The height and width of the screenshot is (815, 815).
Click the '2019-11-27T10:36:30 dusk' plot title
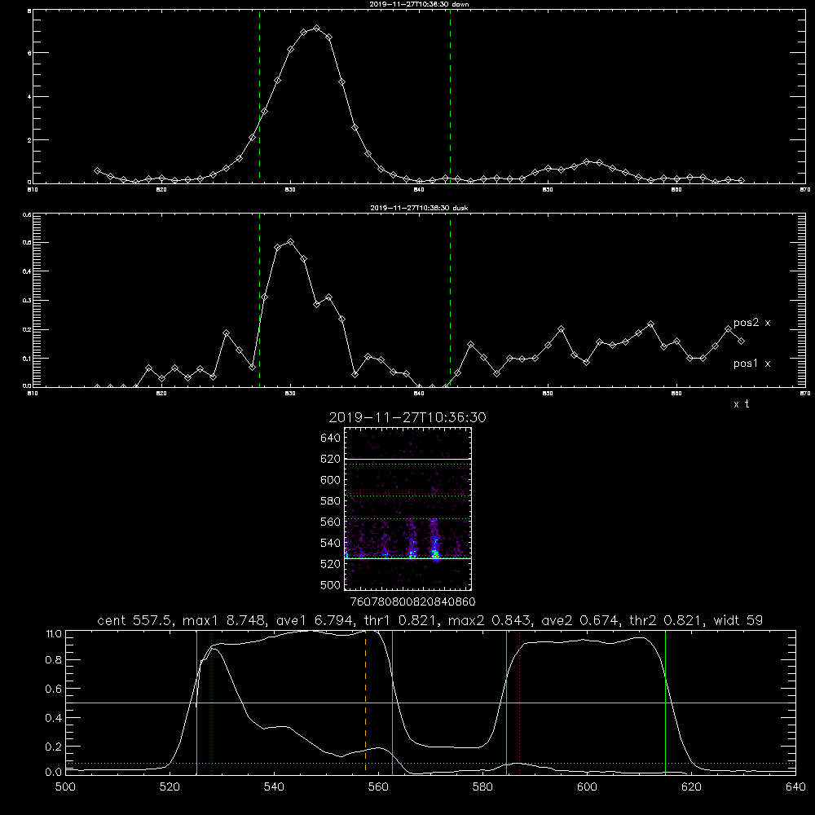(x=419, y=208)
